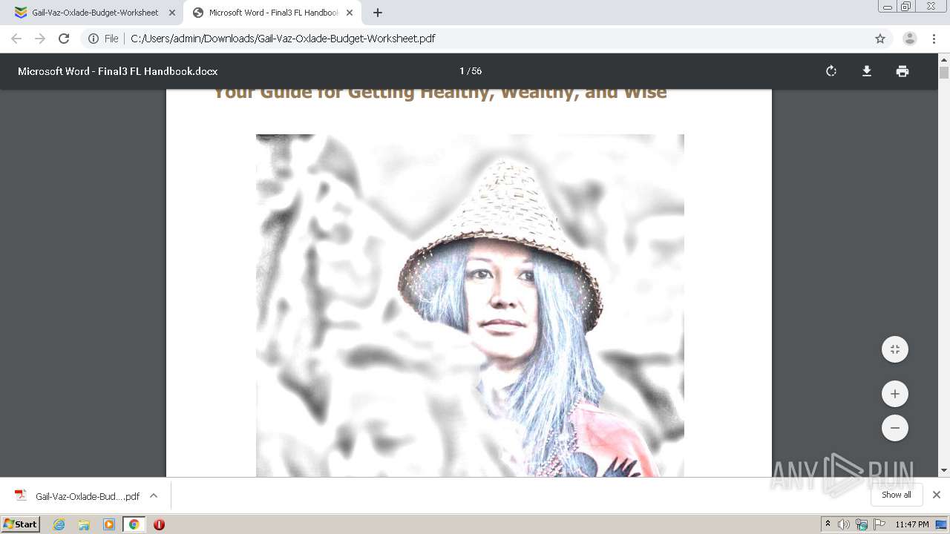Close the Gail-Vaz-Oxlade-Budget-Worksheet tab
The width and height of the screenshot is (950, 534).
[x=171, y=13]
